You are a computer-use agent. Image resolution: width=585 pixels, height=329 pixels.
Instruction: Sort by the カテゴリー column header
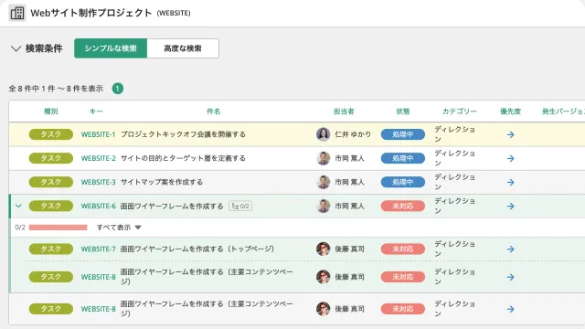coord(460,111)
